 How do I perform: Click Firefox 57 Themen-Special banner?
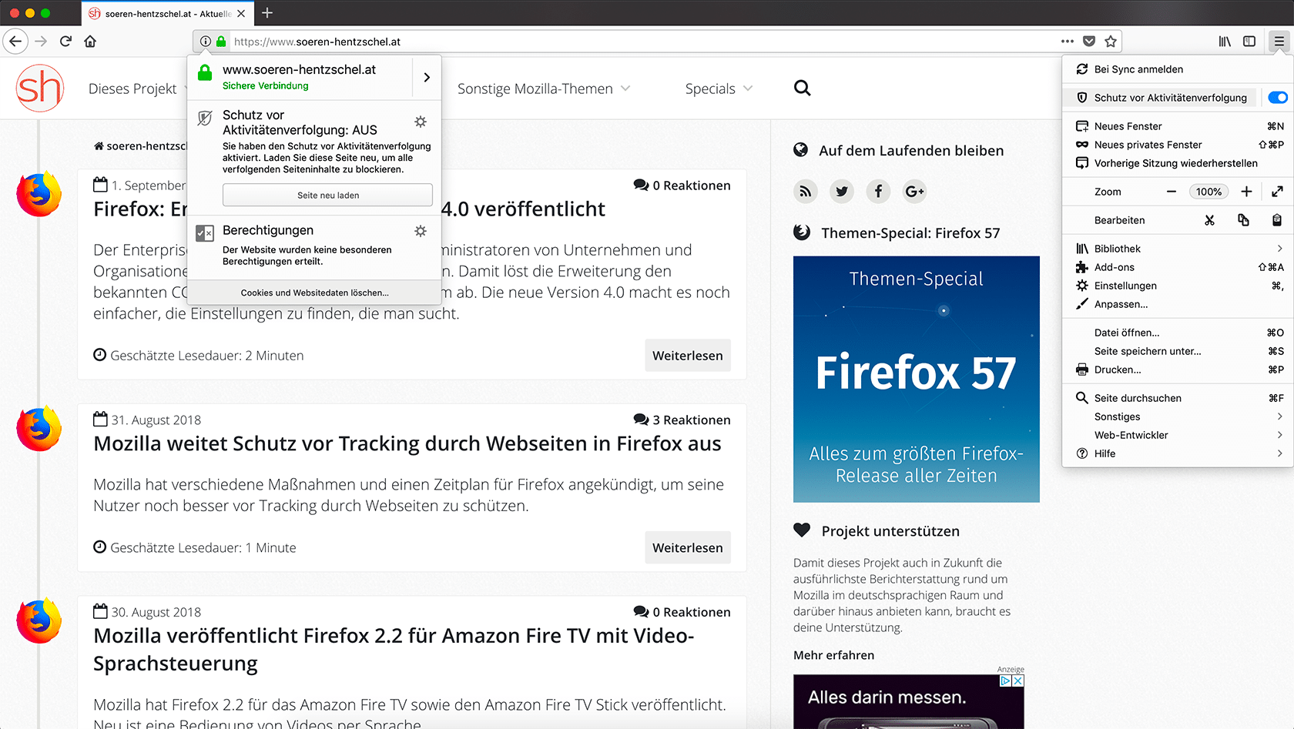[916, 380]
